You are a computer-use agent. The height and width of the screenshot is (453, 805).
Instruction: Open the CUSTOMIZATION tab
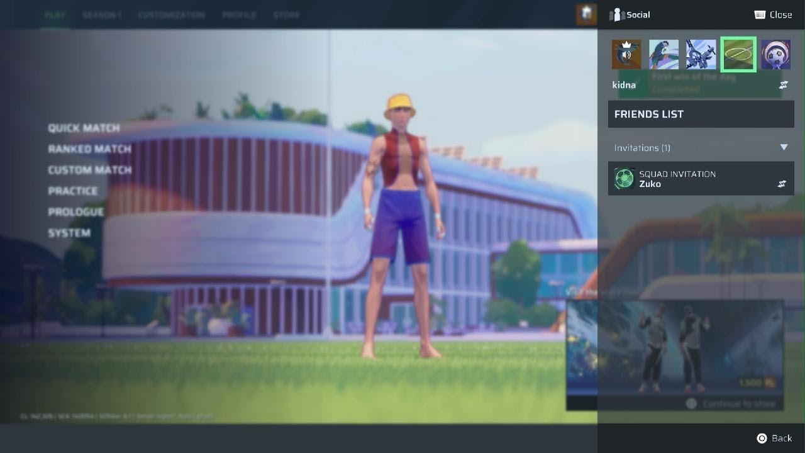(171, 14)
